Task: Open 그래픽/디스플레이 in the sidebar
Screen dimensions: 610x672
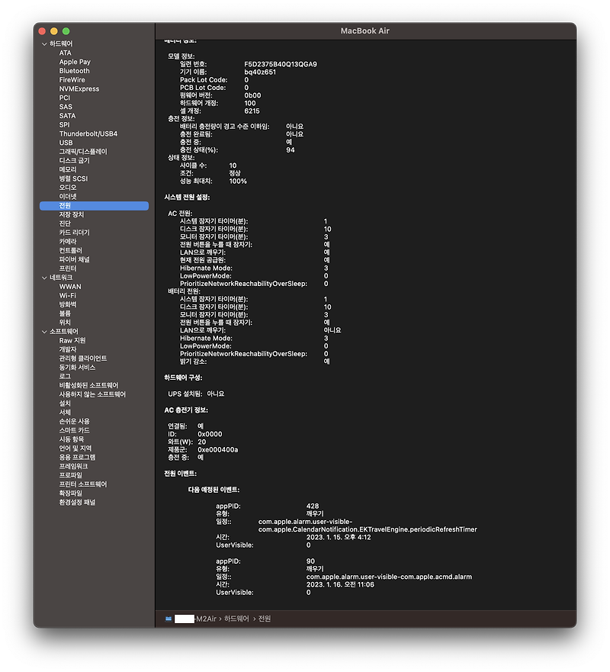Action: (83, 152)
